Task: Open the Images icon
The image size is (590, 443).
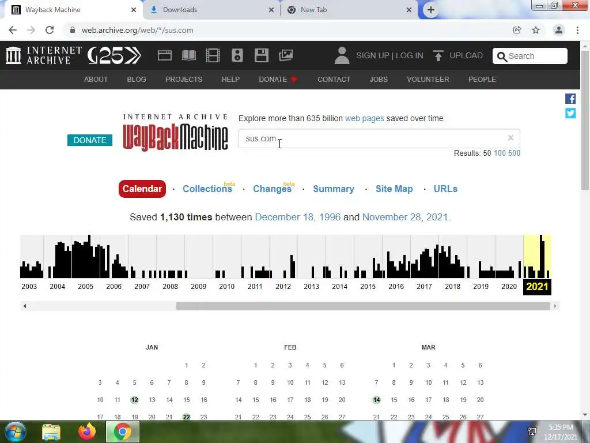Action: pyautogui.click(x=286, y=55)
